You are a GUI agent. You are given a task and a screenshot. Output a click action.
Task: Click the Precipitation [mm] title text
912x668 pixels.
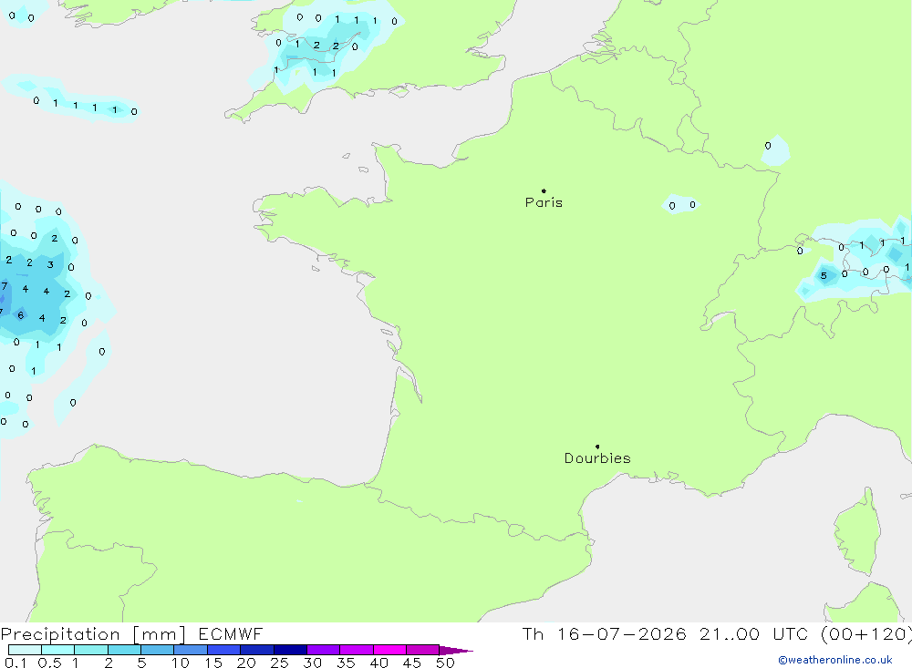click(x=94, y=634)
